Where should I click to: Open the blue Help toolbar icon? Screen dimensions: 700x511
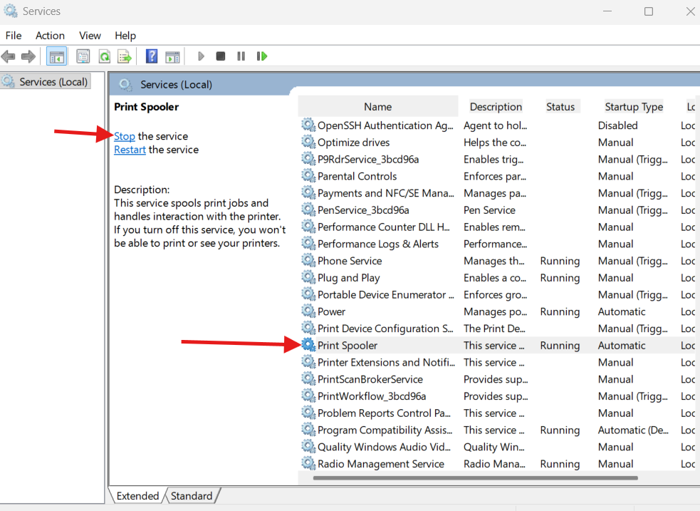coord(152,56)
